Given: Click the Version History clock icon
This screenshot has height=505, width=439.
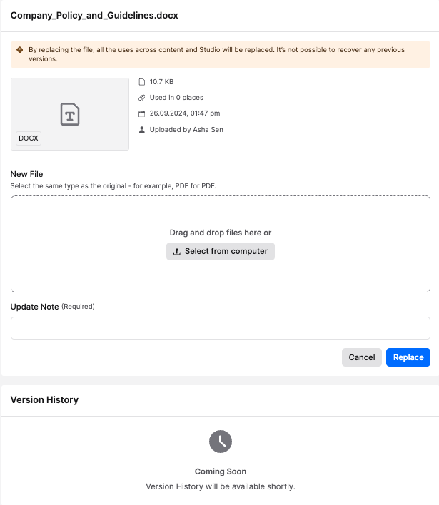Looking at the screenshot, I should [221, 442].
